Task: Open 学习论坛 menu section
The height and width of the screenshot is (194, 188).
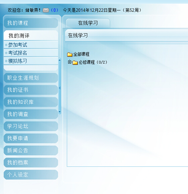Action: (x=31, y=126)
